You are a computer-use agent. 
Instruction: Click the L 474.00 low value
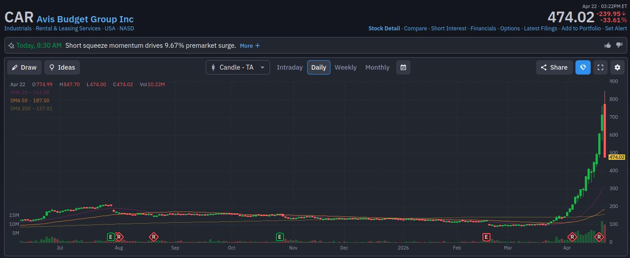click(x=97, y=84)
